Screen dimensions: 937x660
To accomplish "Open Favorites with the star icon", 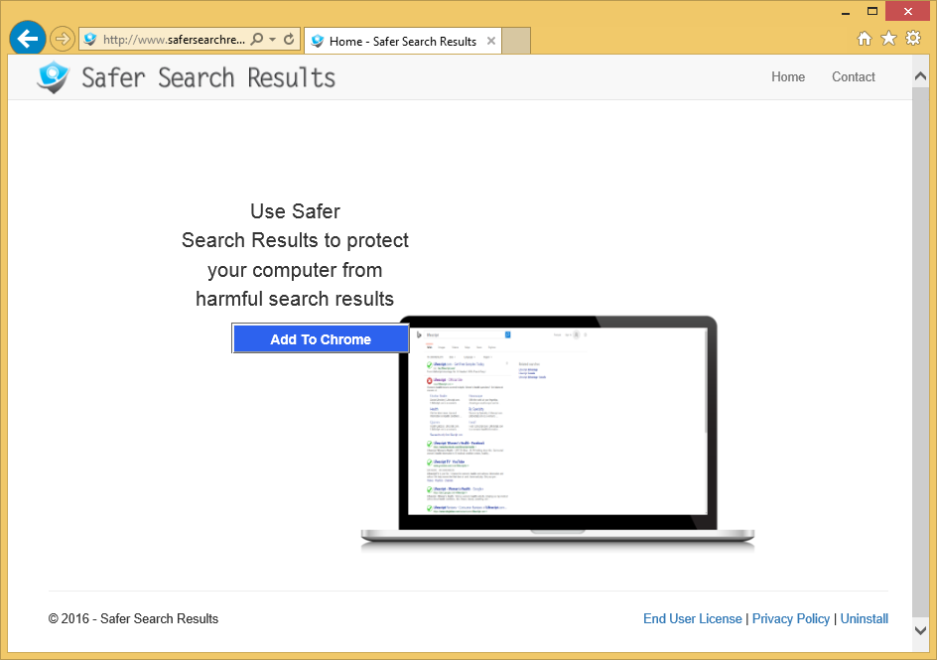I will [x=888, y=39].
